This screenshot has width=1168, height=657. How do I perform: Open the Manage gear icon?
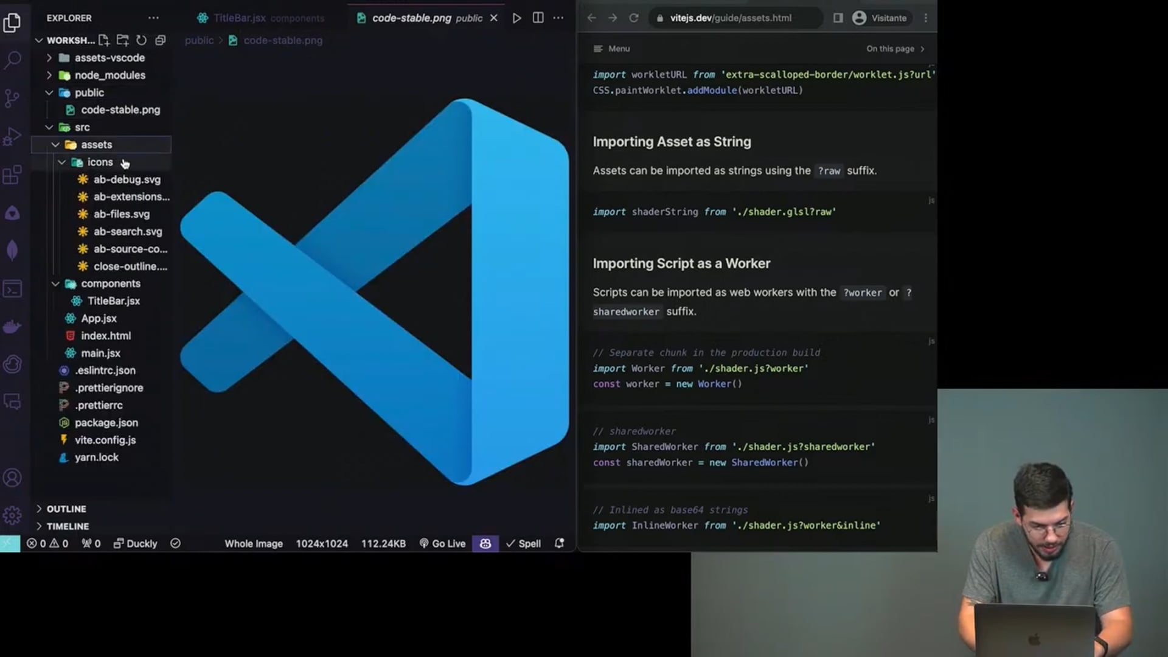point(12,515)
